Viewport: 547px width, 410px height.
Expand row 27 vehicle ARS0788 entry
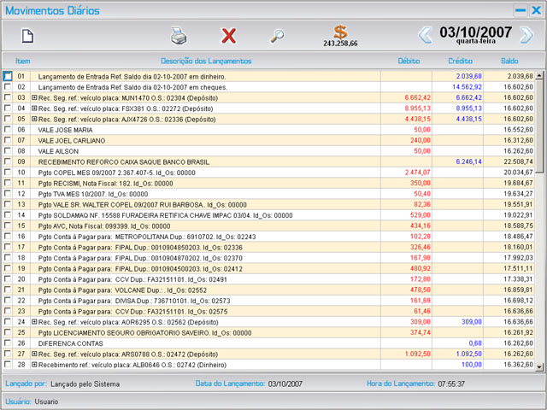[34, 354]
